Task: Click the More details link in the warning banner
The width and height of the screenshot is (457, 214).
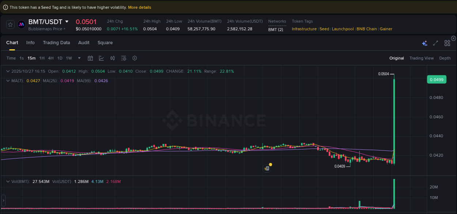Action: (x=139, y=7)
